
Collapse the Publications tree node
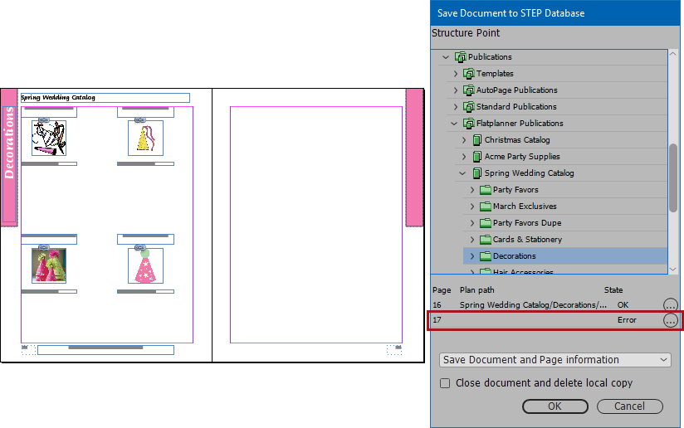[446, 57]
